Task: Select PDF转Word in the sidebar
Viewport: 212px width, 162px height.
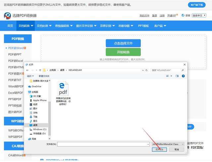Action: pos(16,48)
